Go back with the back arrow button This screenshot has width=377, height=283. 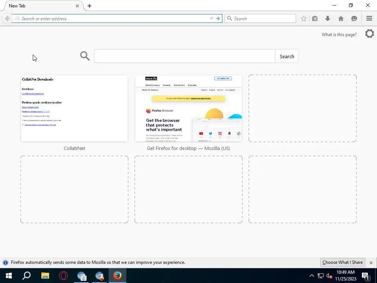pyautogui.click(x=7, y=18)
